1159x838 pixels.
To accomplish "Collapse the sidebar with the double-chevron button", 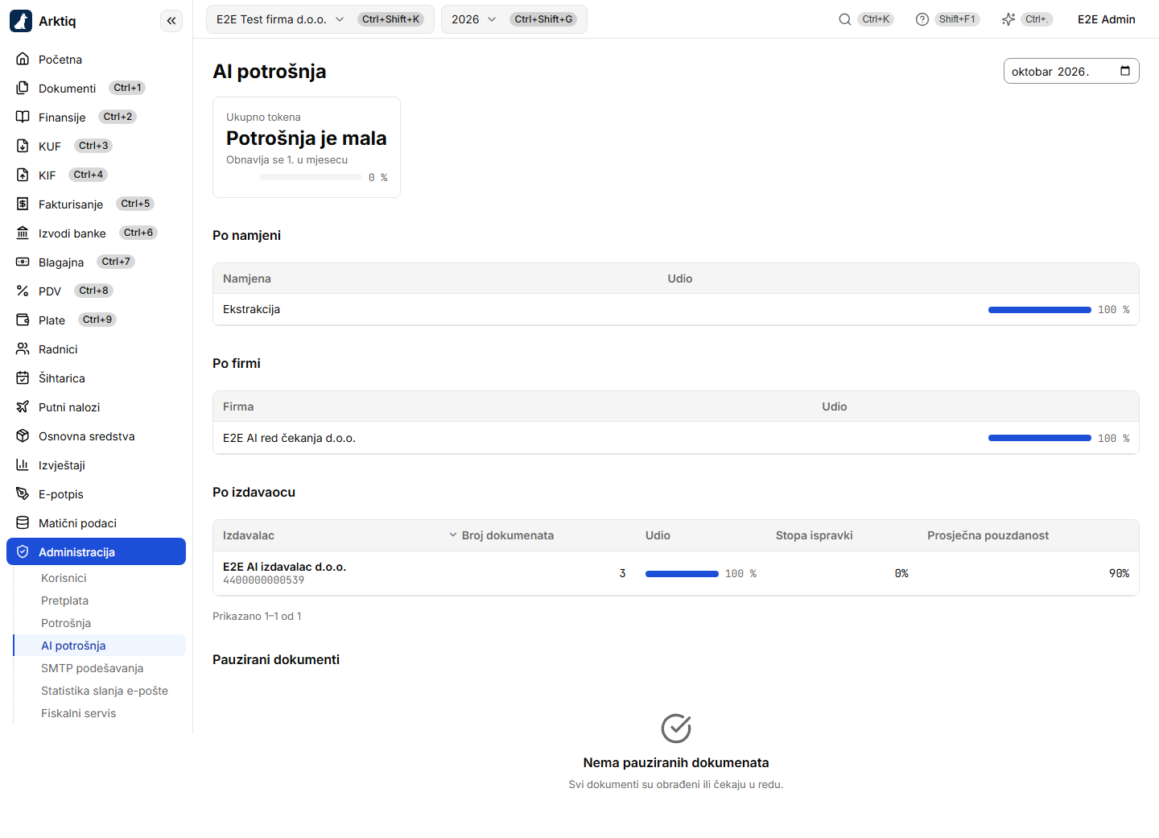I will [x=171, y=21].
